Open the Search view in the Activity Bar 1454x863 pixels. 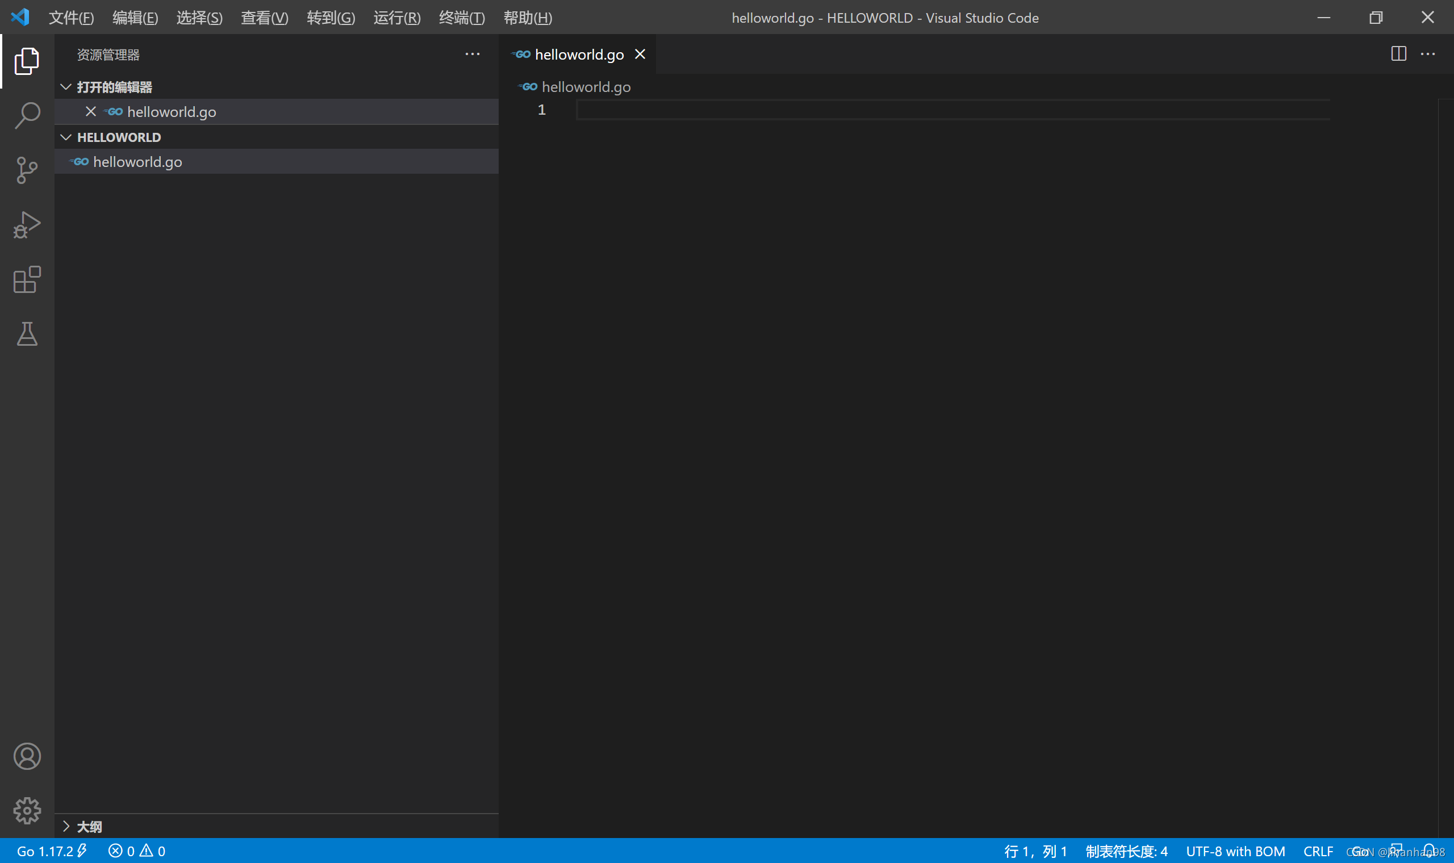tap(26, 115)
